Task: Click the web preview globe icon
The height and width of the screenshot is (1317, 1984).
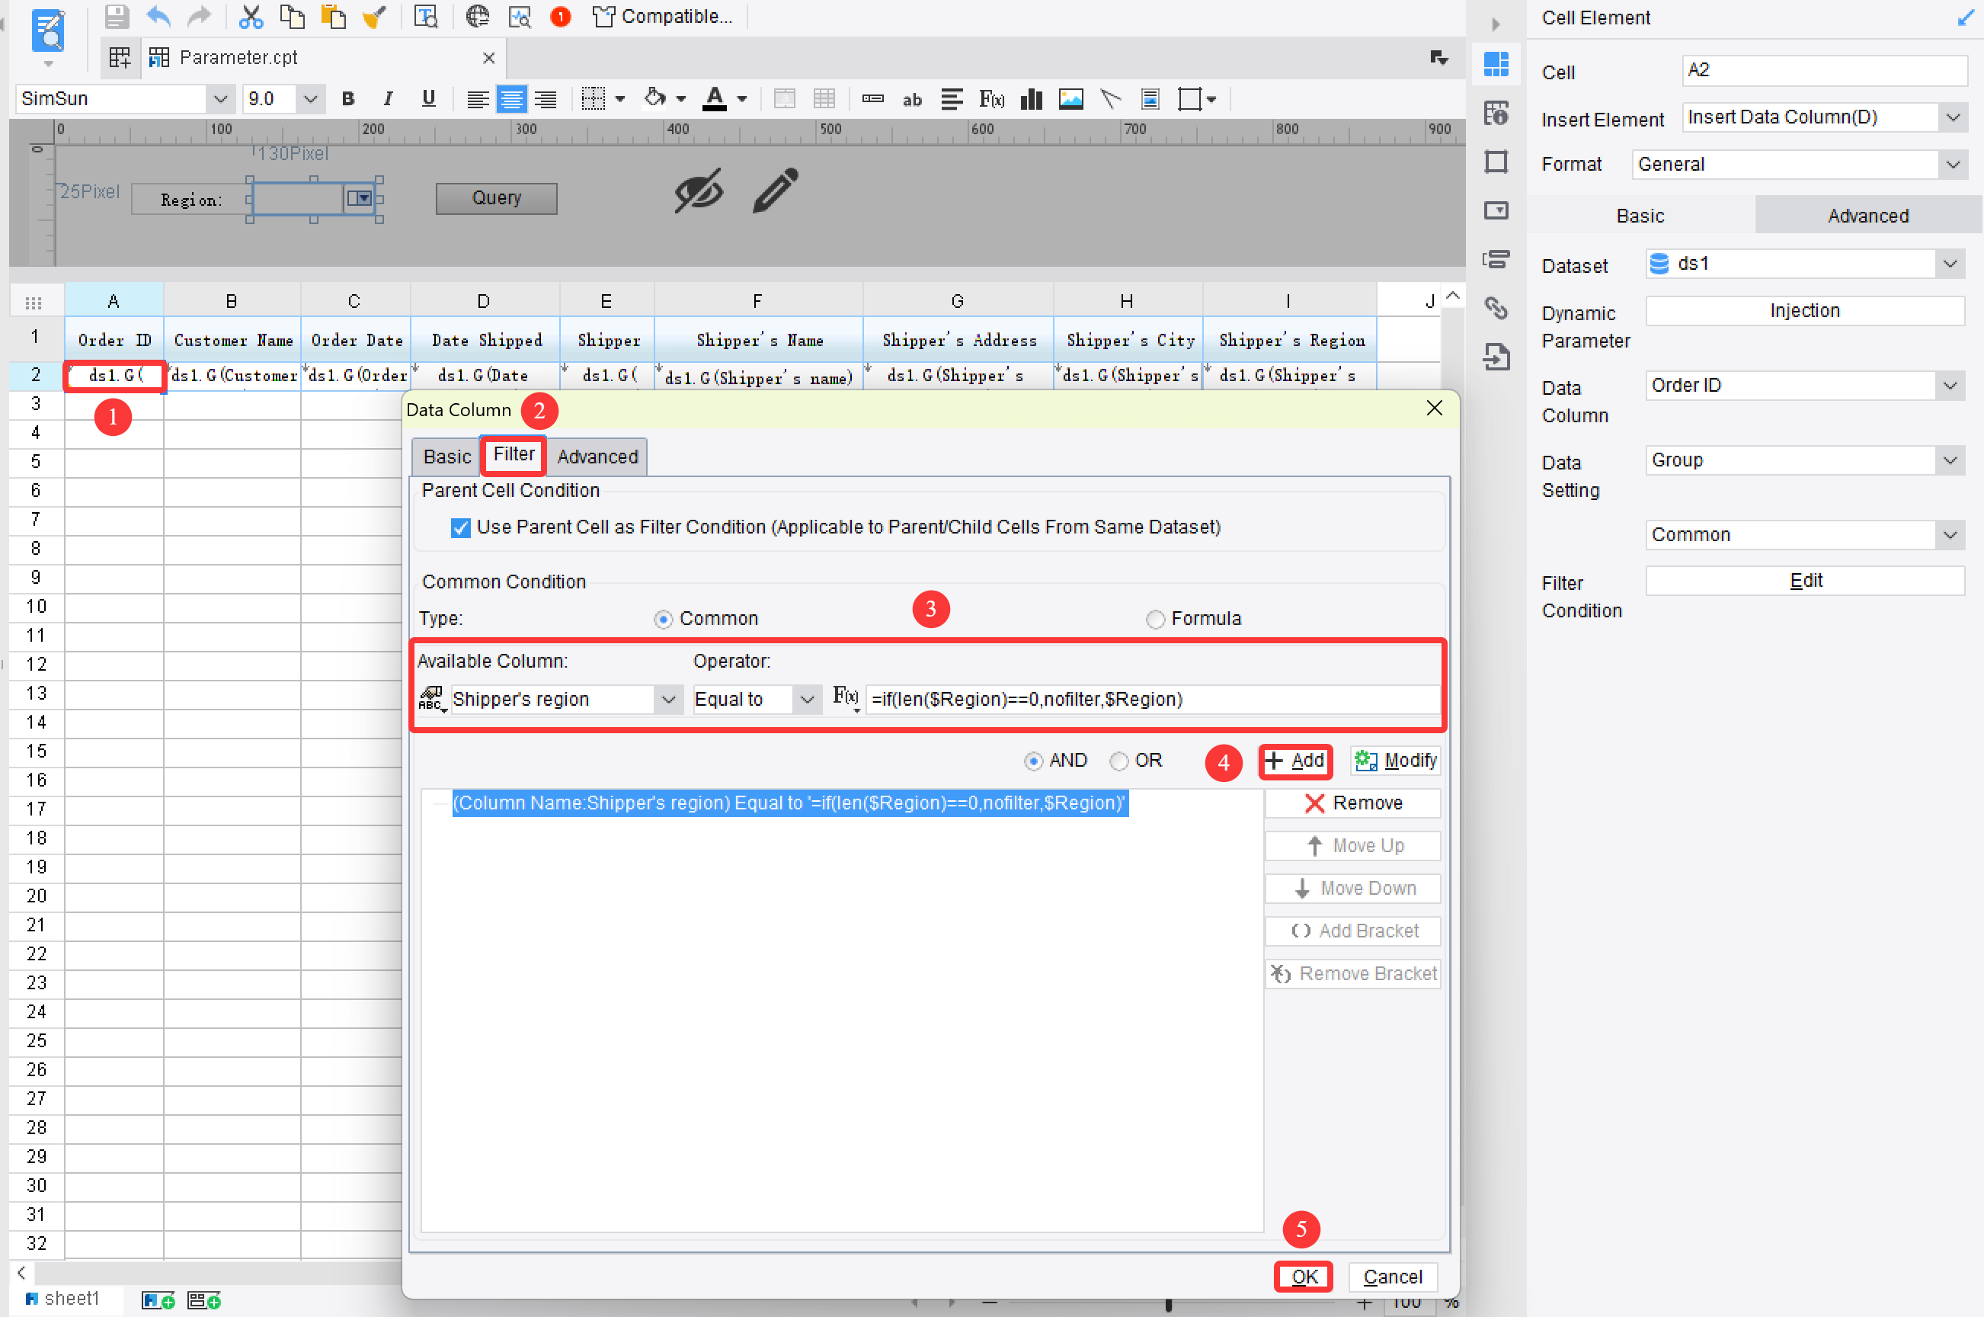Action: coord(477,16)
